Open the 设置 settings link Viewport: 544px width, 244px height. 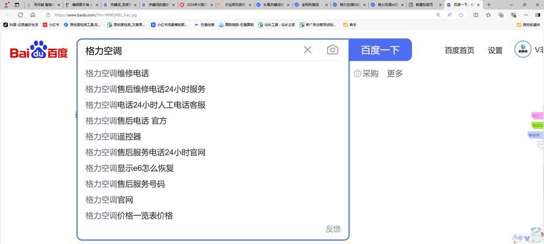click(495, 50)
